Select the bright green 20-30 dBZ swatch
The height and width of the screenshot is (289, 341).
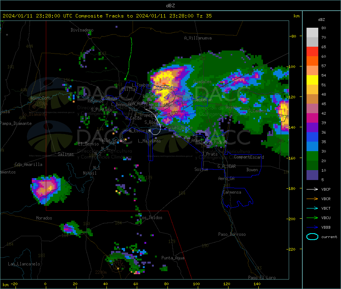click(x=312, y=156)
